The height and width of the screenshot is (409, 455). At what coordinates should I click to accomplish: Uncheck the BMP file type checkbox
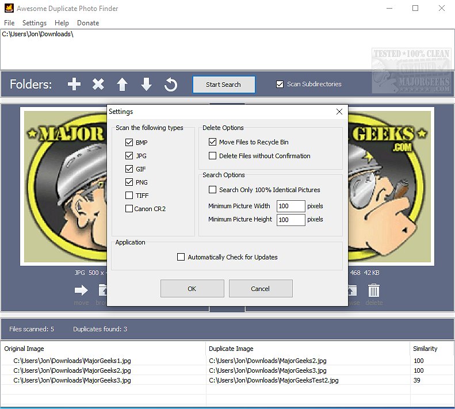tap(129, 143)
